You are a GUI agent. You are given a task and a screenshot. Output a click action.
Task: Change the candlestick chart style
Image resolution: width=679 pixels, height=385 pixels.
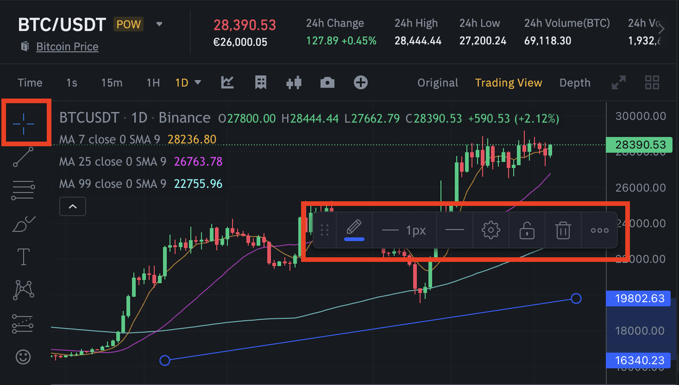coord(294,83)
